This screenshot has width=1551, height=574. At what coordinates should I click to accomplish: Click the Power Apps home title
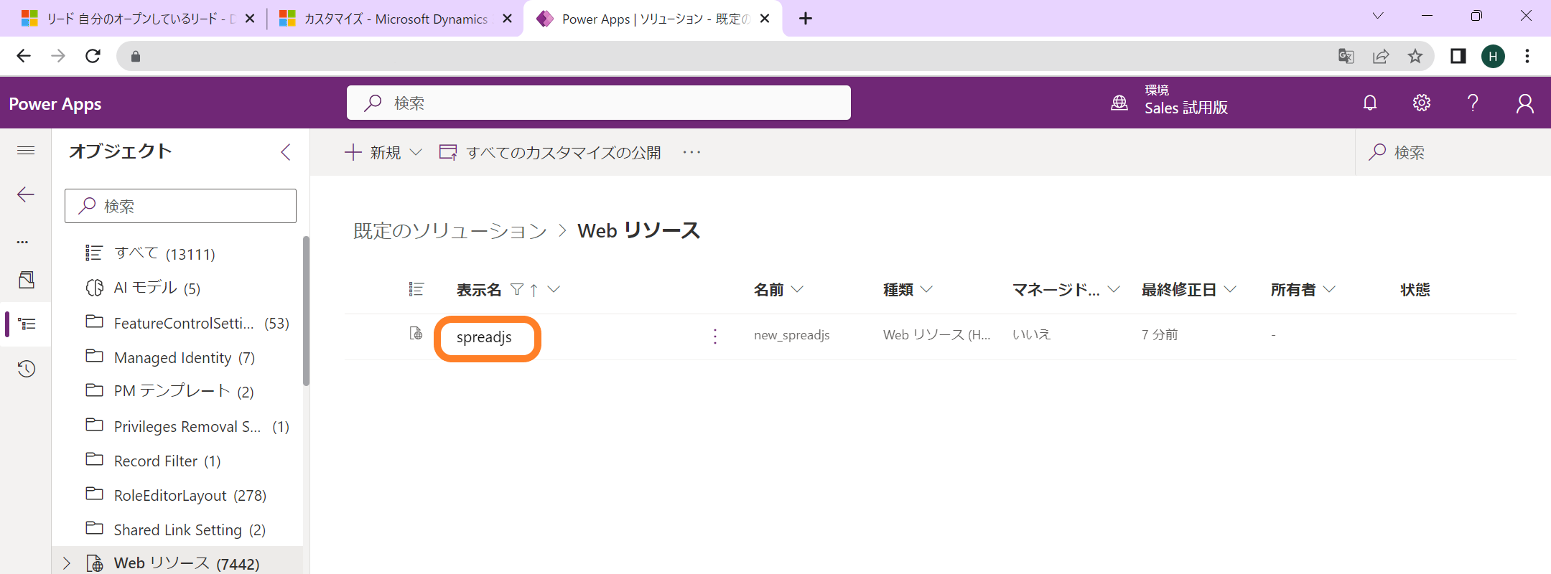point(55,104)
